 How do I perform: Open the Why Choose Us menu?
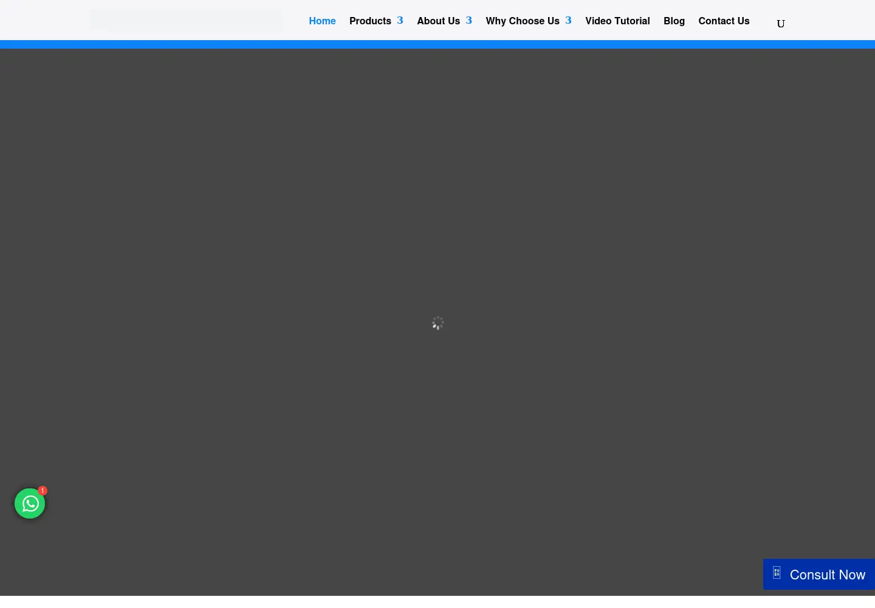523,21
